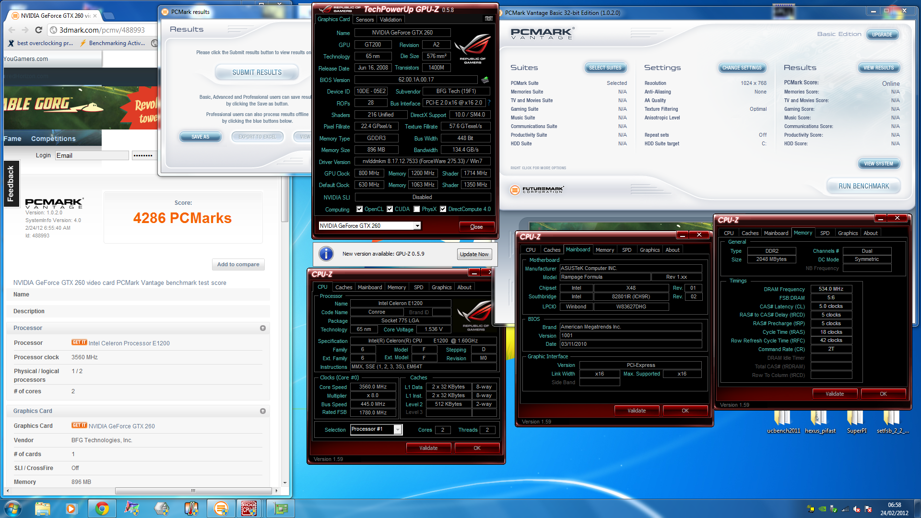This screenshot has height=518, width=921.
Task: Click the password field on login form
Action: coord(143,155)
